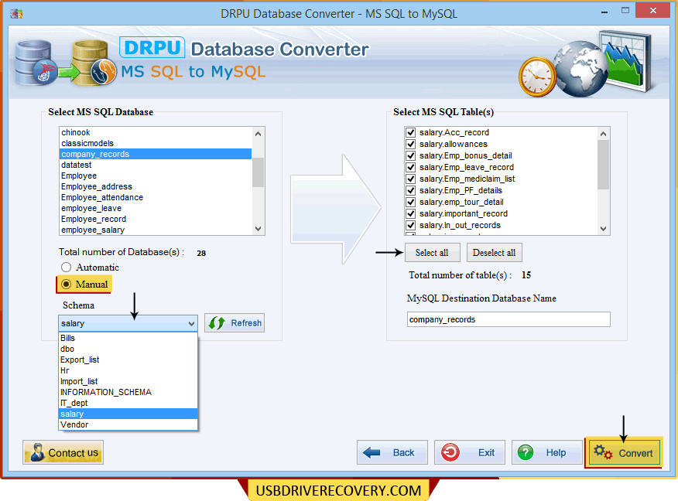The image size is (678, 501).
Task: Select chinook database
Action: pyautogui.click(x=156, y=132)
